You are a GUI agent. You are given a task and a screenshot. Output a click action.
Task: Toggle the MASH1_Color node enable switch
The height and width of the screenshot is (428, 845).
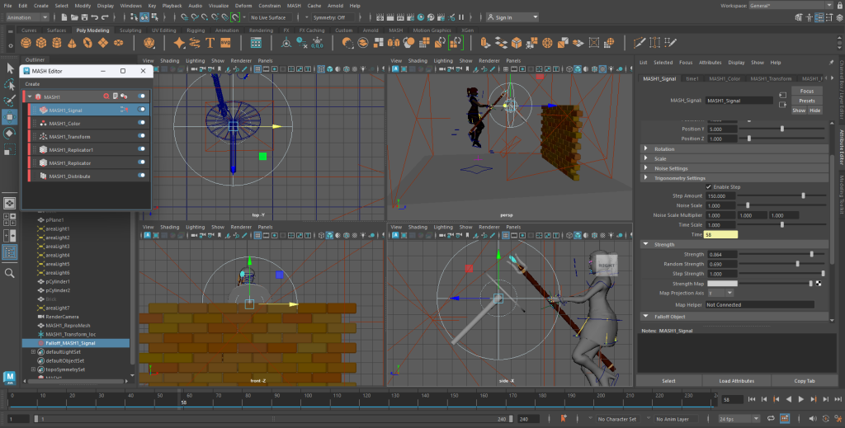point(142,123)
